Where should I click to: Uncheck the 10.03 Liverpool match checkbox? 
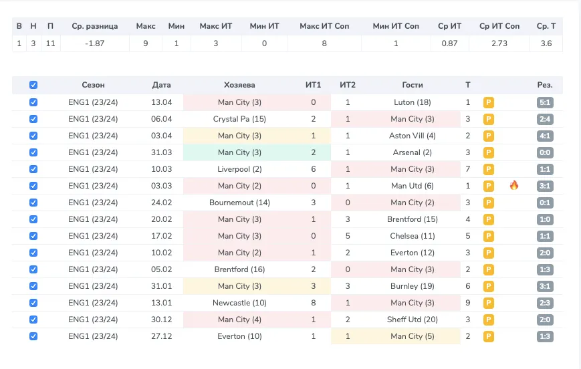[33, 169]
